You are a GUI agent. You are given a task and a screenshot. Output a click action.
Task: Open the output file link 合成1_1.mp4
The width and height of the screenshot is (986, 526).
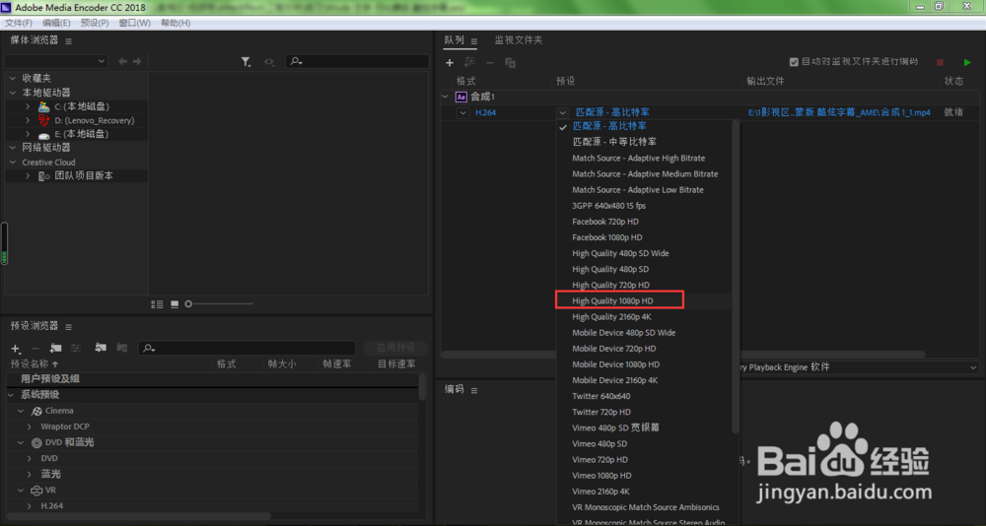(839, 113)
